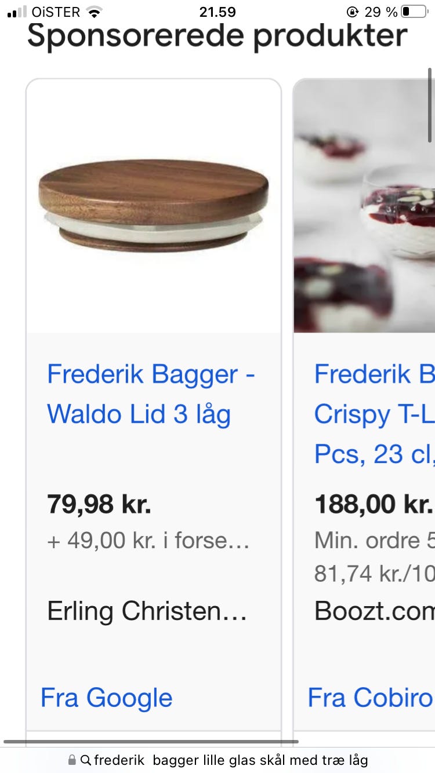Tap the magnifier search icon in address bar

pyautogui.click(x=86, y=760)
